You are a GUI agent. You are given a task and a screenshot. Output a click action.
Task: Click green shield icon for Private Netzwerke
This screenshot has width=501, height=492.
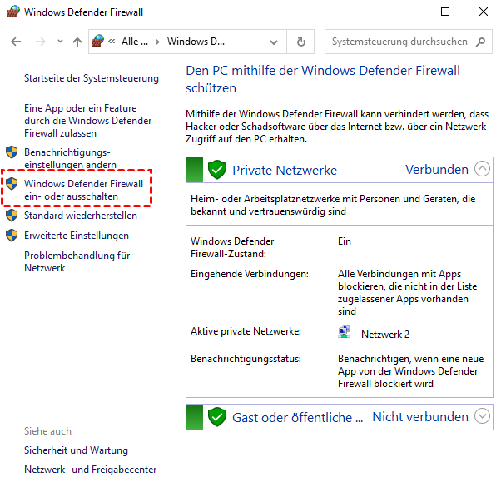point(217,170)
